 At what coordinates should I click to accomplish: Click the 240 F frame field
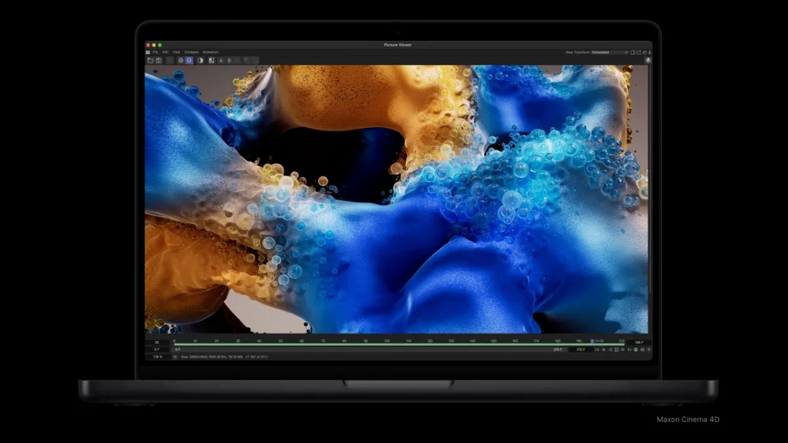pos(558,349)
